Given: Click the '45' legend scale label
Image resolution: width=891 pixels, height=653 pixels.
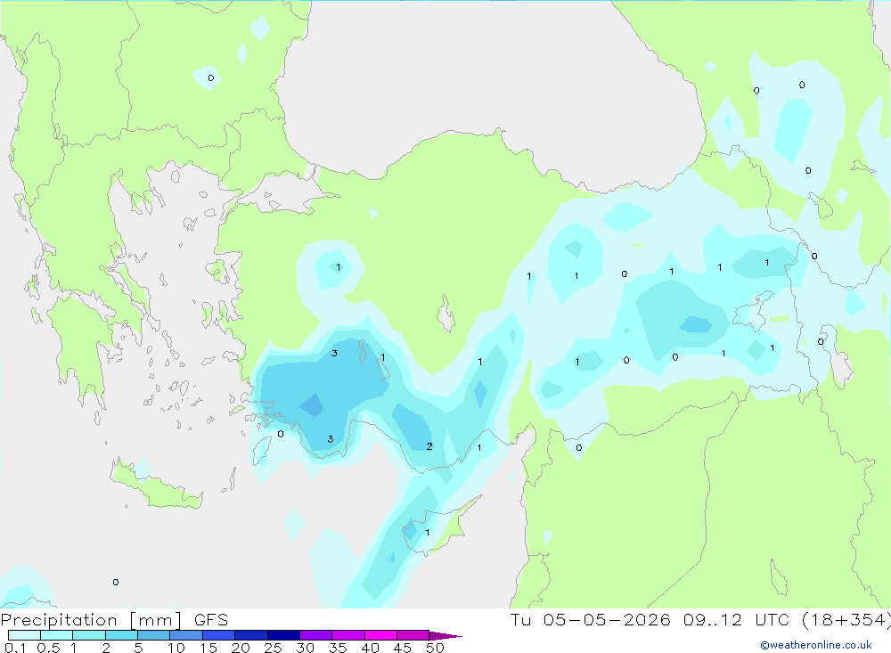Looking at the screenshot, I should click(403, 648).
